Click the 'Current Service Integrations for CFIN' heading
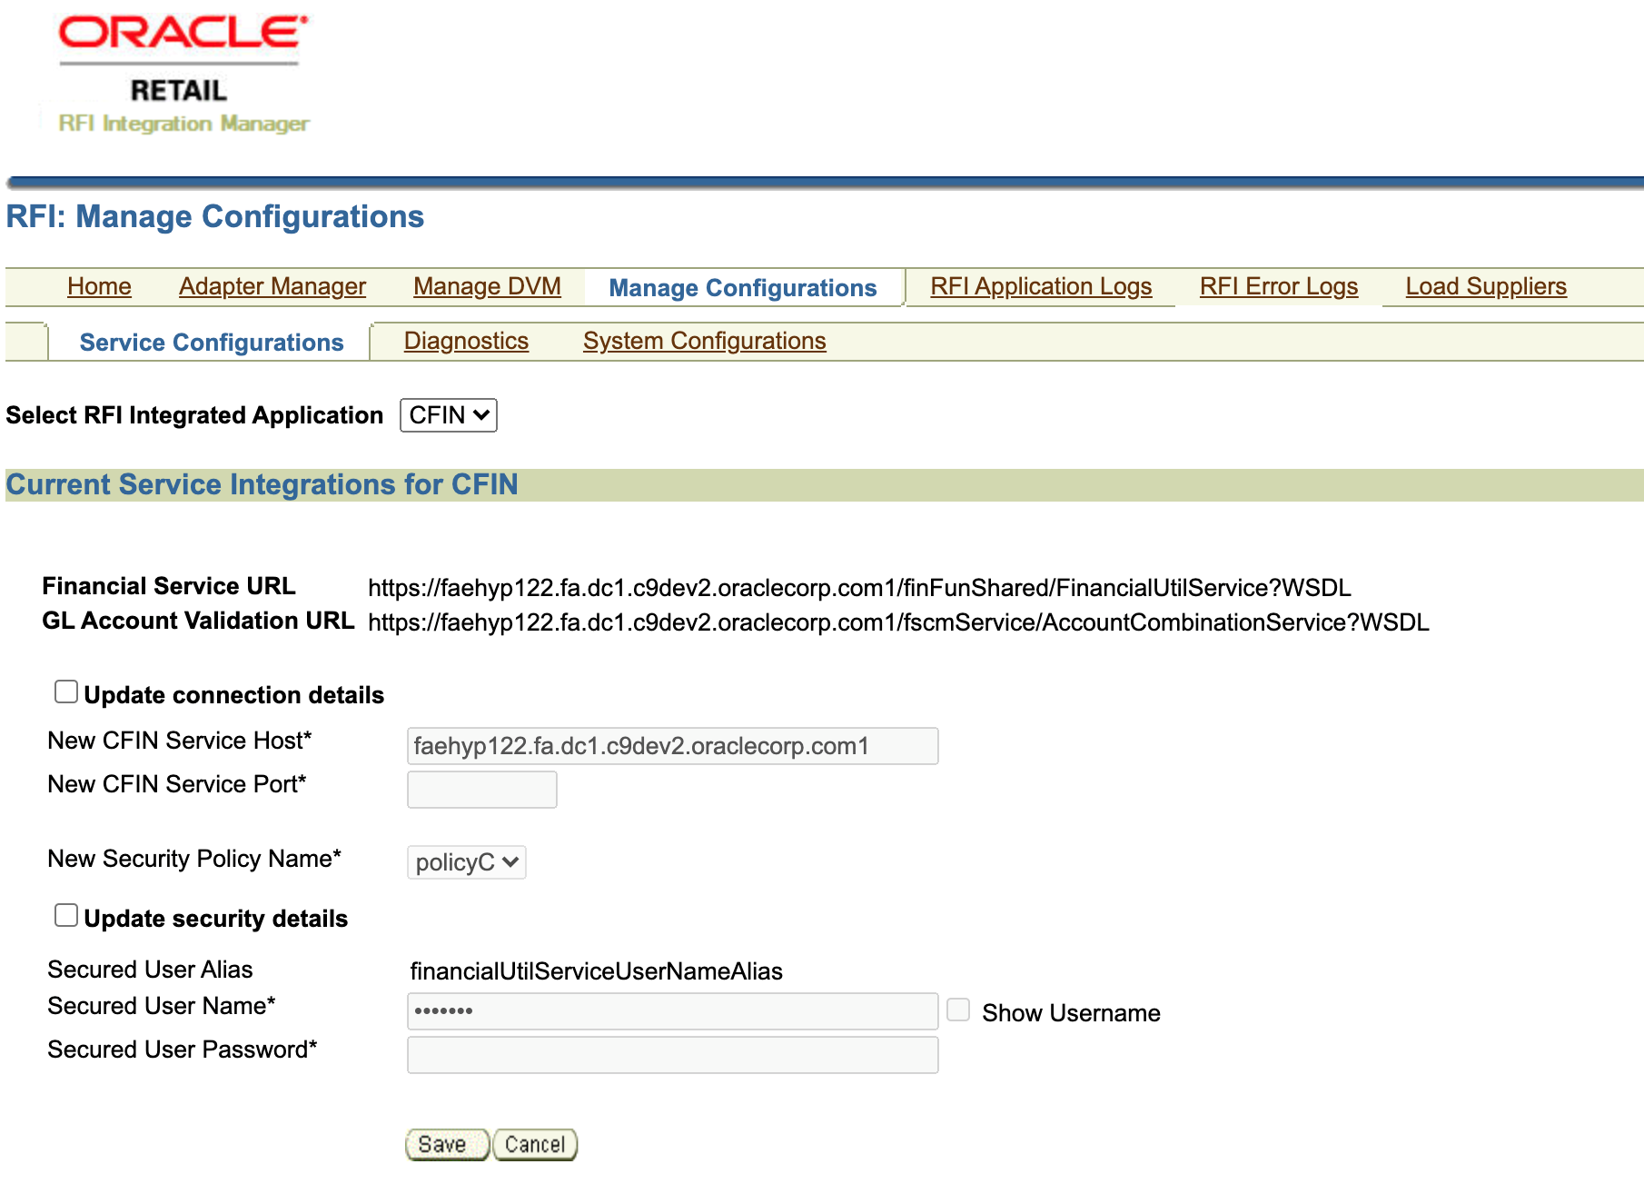Image resolution: width=1644 pixels, height=1184 pixels. click(262, 484)
